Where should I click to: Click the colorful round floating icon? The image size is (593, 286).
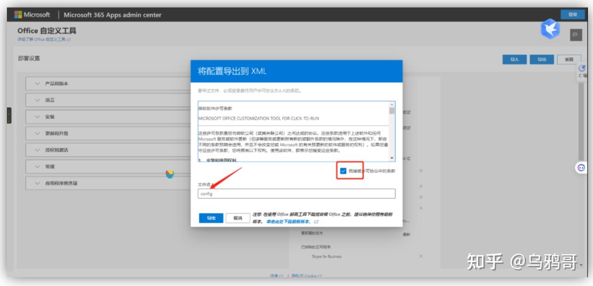click(x=170, y=174)
